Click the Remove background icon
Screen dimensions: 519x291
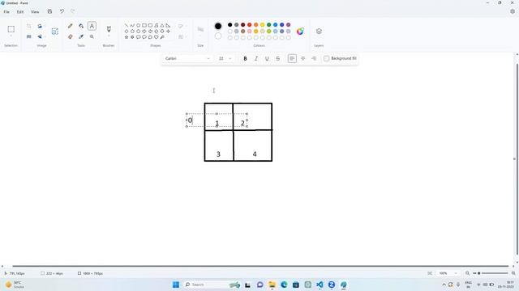[54, 32]
